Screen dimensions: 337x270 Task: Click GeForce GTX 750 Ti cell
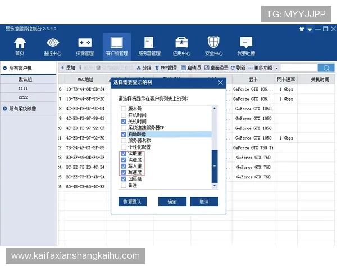(253, 148)
